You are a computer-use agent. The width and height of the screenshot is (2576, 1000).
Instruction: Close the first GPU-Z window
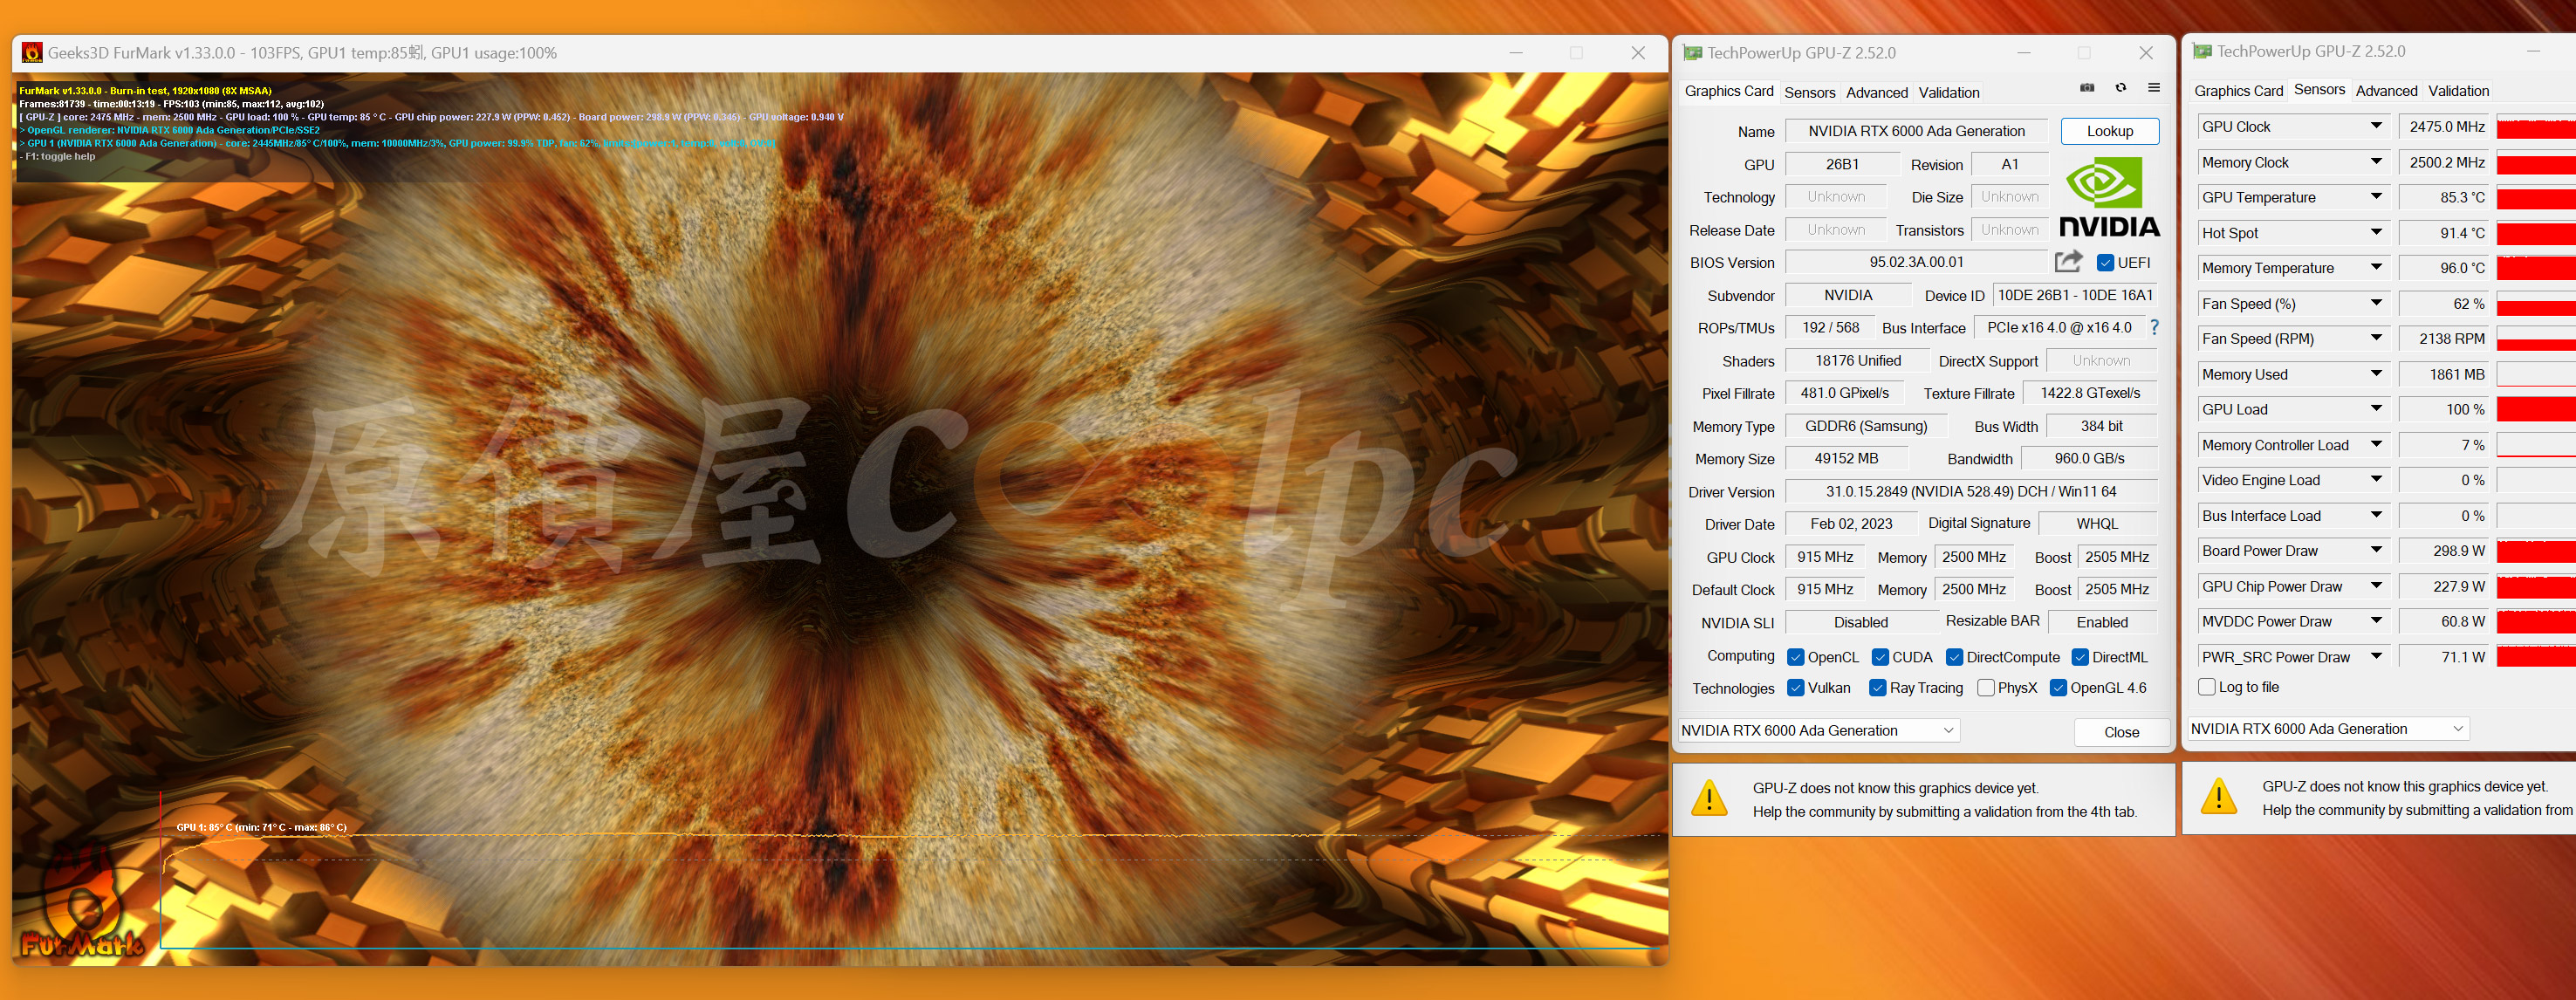(2146, 53)
